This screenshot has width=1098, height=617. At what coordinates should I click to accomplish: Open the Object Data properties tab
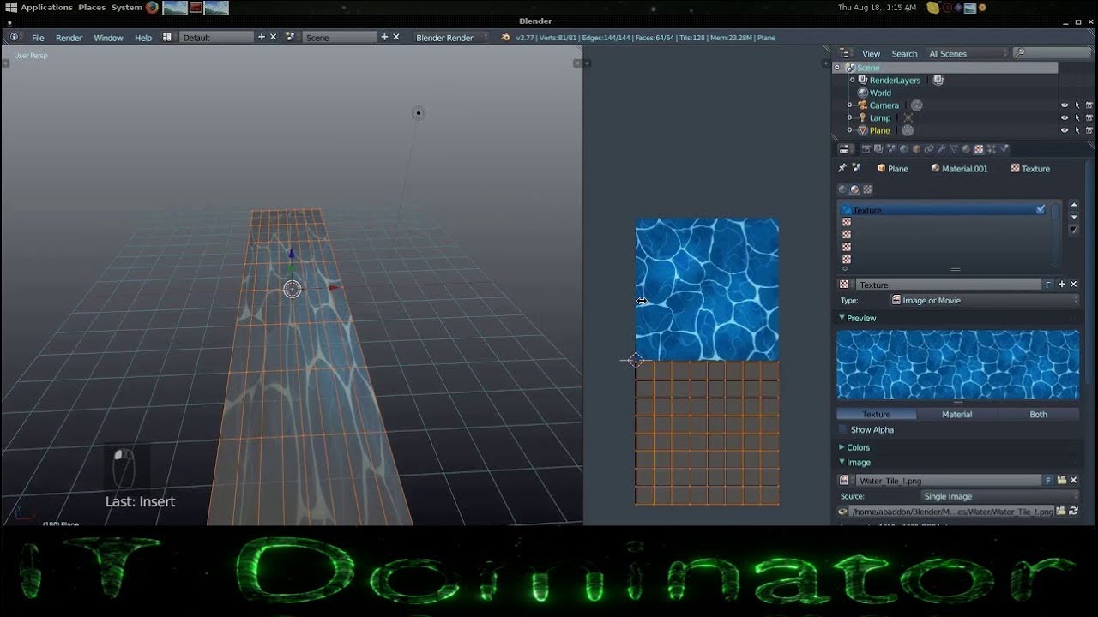pyautogui.click(x=954, y=149)
